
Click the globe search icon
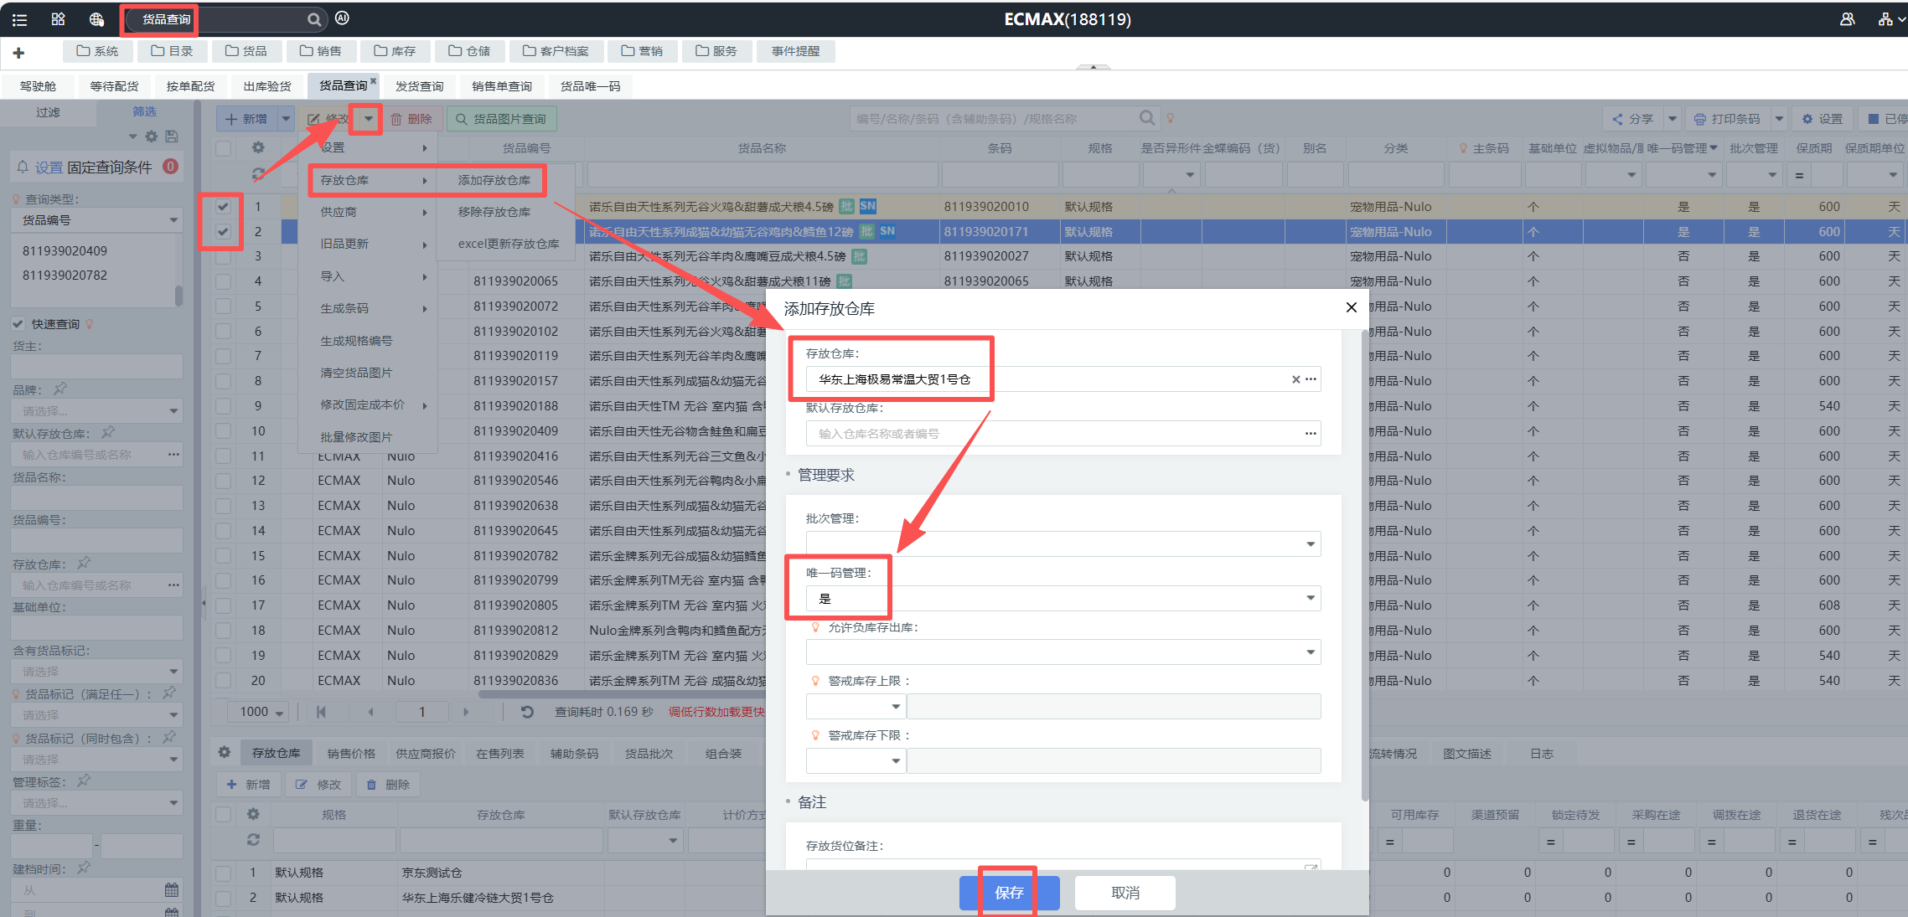pyautogui.click(x=96, y=19)
